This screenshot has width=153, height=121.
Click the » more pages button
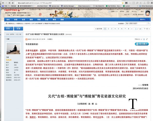click(x=132, y=29)
